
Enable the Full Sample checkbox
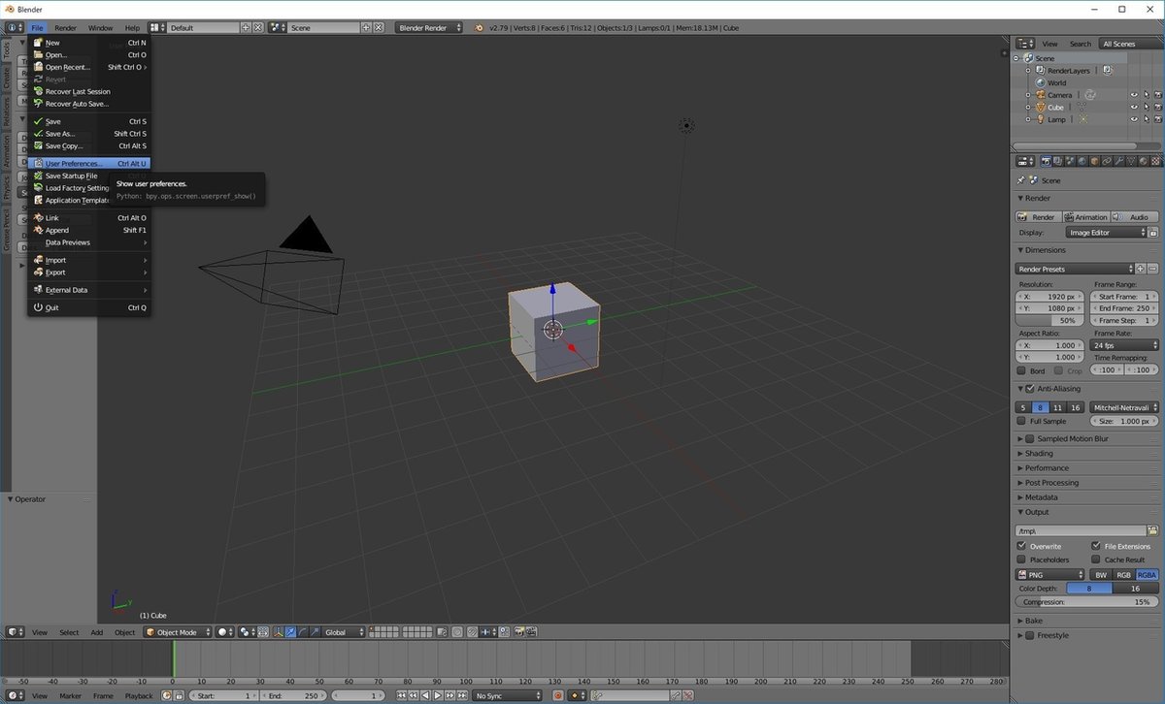pos(1021,421)
